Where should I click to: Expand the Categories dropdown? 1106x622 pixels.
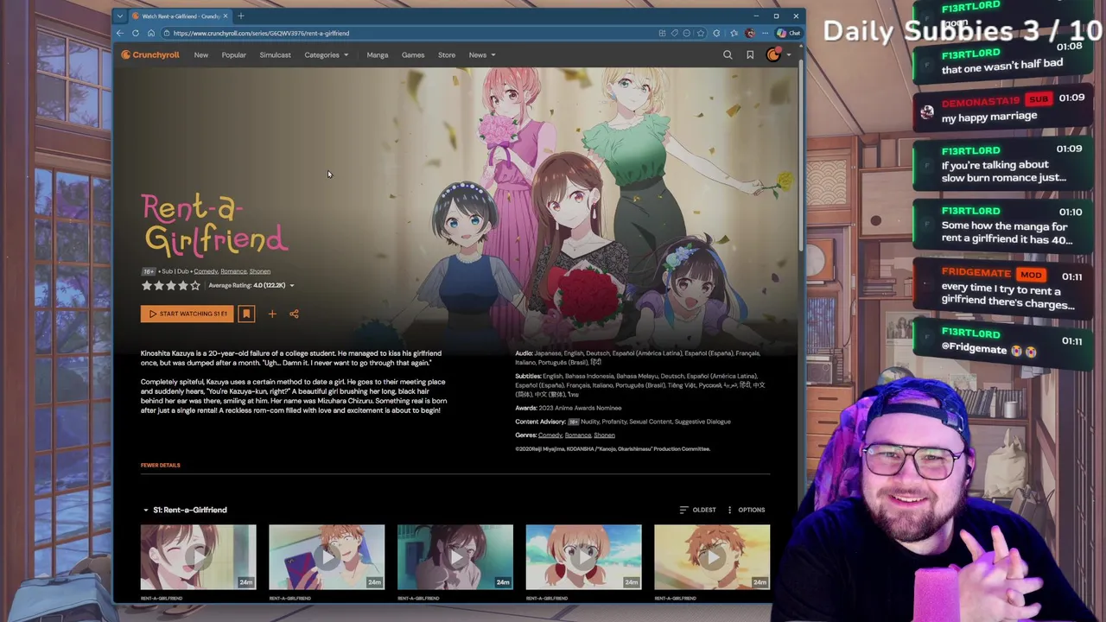click(x=326, y=54)
